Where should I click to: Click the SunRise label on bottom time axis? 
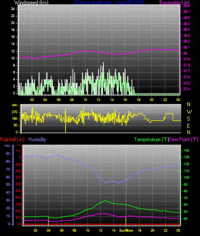[126, 230]
